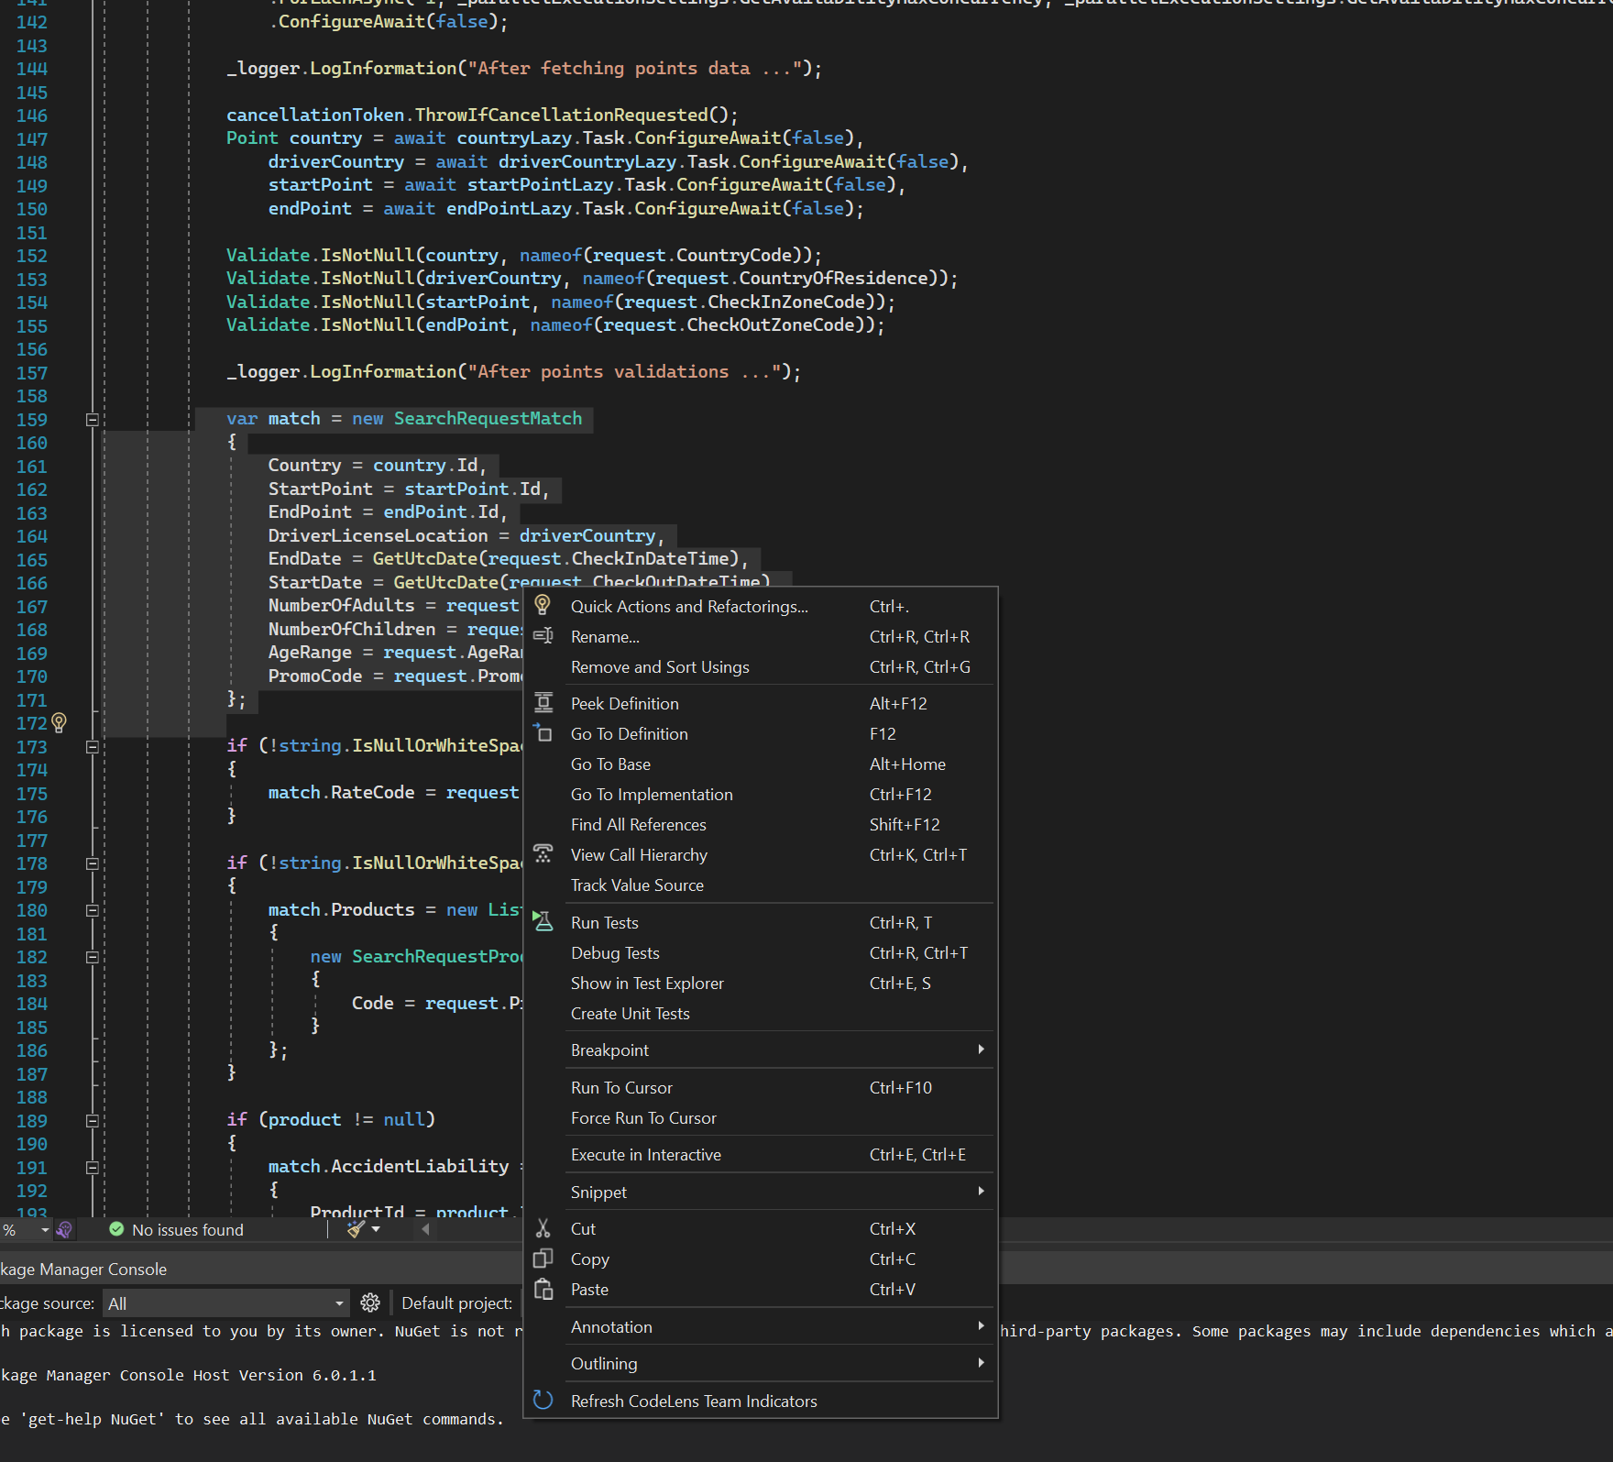This screenshot has height=1462, width=1613.
Task: Click line number 157 in the gutter
Action: click(31, 372)
